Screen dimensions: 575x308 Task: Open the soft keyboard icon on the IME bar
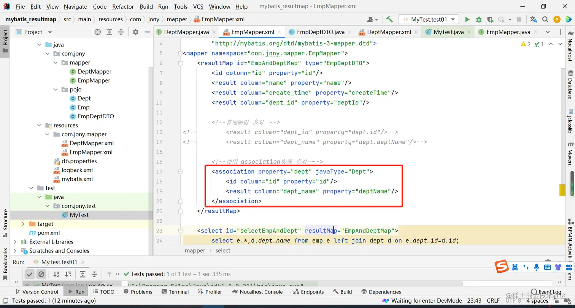tap(547, 267)
